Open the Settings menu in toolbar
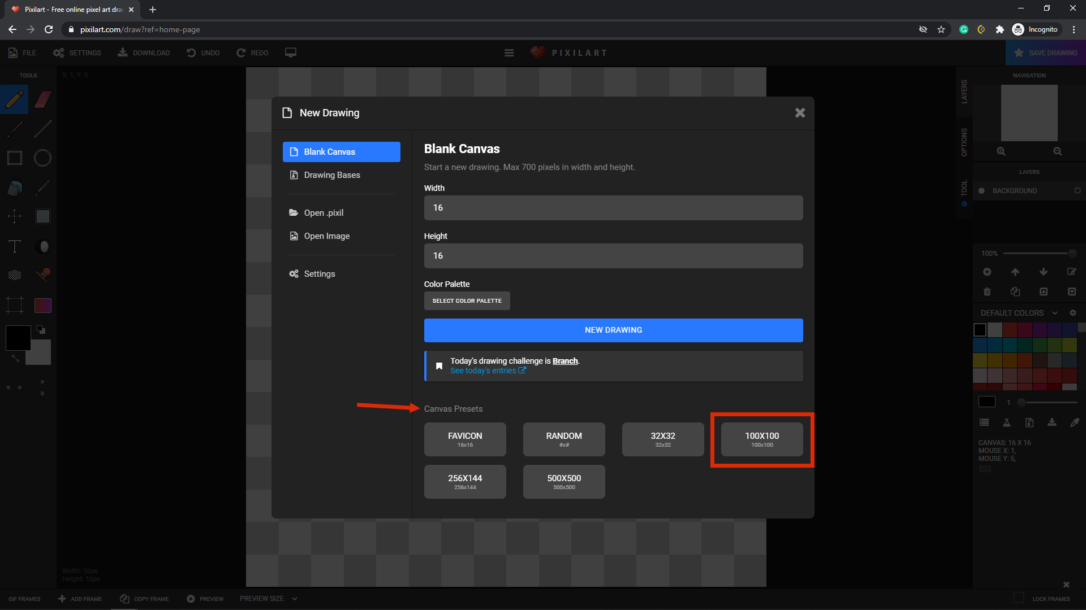Screen dimensions: 1086x610 (x=77, y=53)
